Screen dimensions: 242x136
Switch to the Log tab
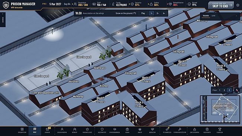(x=213, y=16)
